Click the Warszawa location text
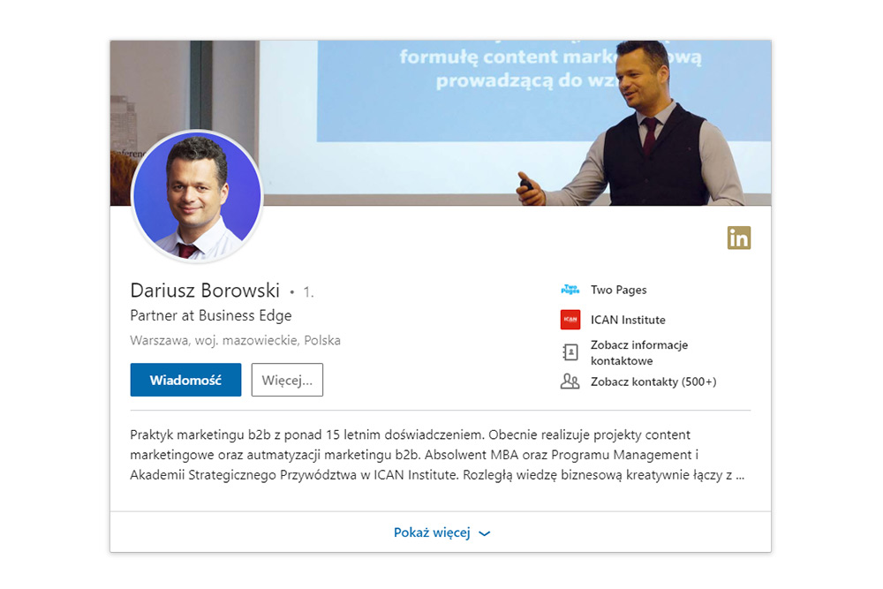The image size is (883, 589). pyautogui.click(x=235, y=340)
